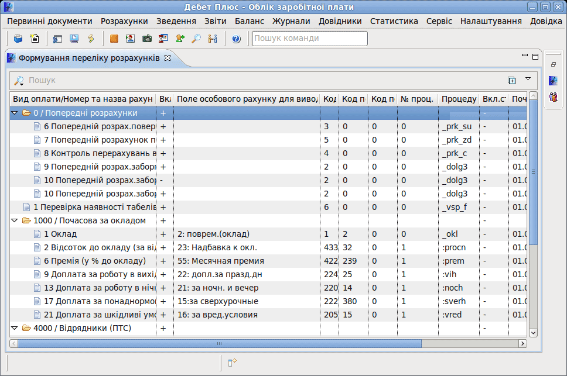Click the orange square toolbar icon

114,38
